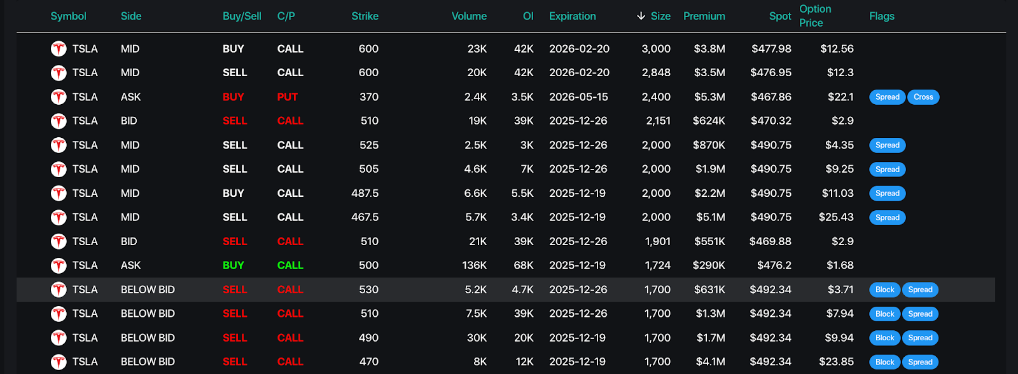This screenshot has width=1018, height=374.
Task: Click the Block badge on the 530 strike row
Action: point(884,290)
